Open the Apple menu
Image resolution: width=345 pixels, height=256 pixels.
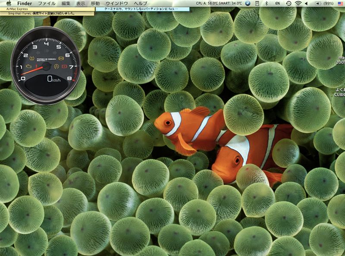click(x=9, y=3)
